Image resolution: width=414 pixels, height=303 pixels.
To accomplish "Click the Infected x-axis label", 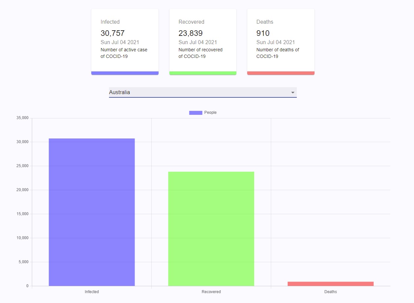I will click(x=92, y=292).
